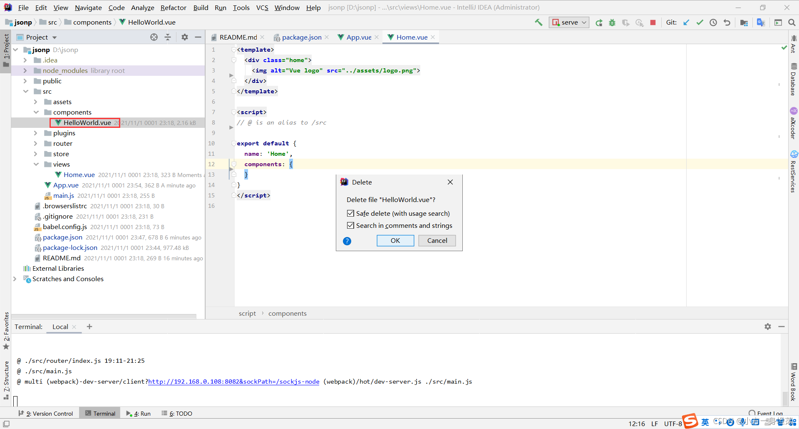
Task: Open the Navigate menu
Action: point(88,7)
